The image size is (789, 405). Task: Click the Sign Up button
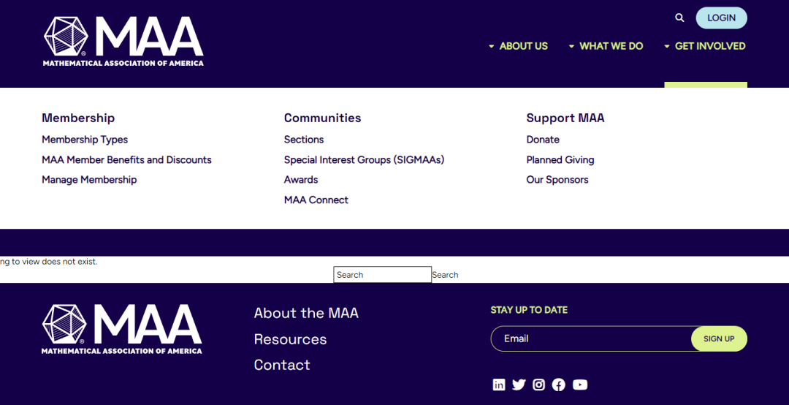tap(719, 339)
